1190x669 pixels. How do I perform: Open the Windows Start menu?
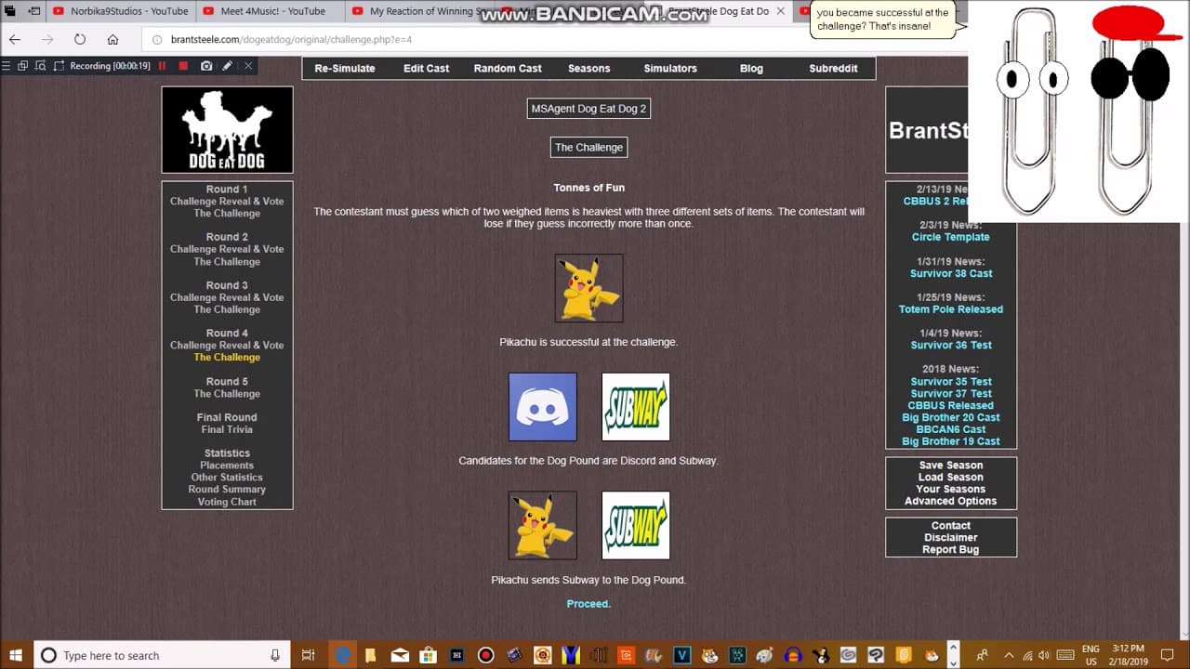click(x=16, y=655)
